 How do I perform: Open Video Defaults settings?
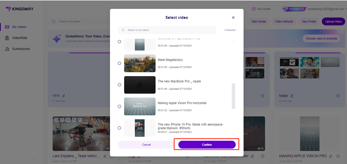click(284, 21)
